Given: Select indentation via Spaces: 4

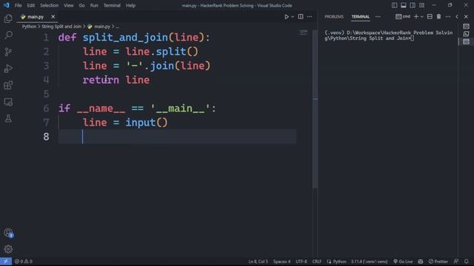Looking at the screenshot, I should click(281, 262).
